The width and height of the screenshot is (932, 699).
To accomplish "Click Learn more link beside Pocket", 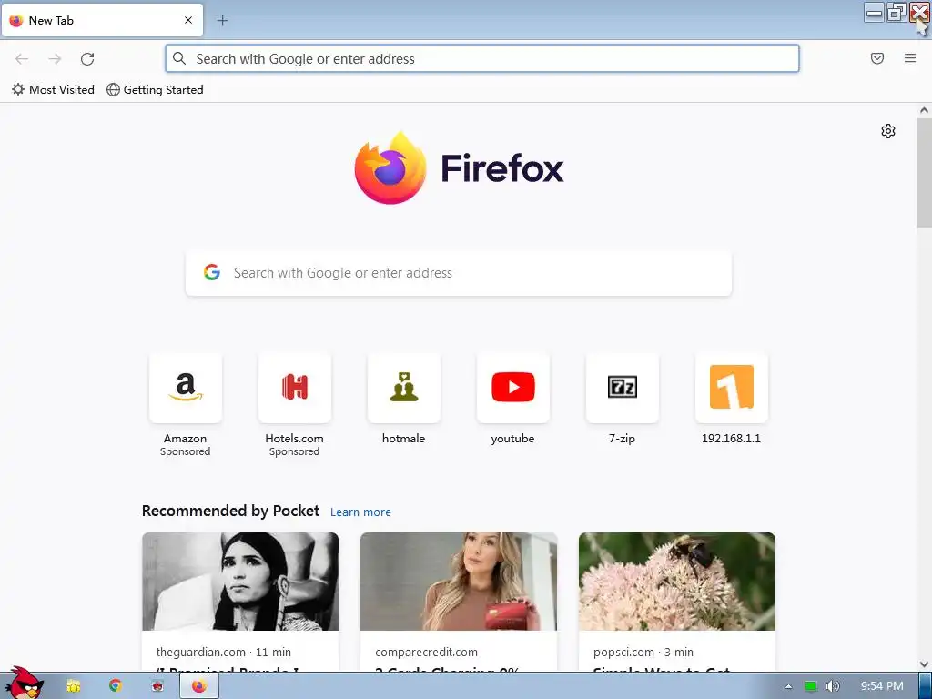I will (x=360, y=512).
